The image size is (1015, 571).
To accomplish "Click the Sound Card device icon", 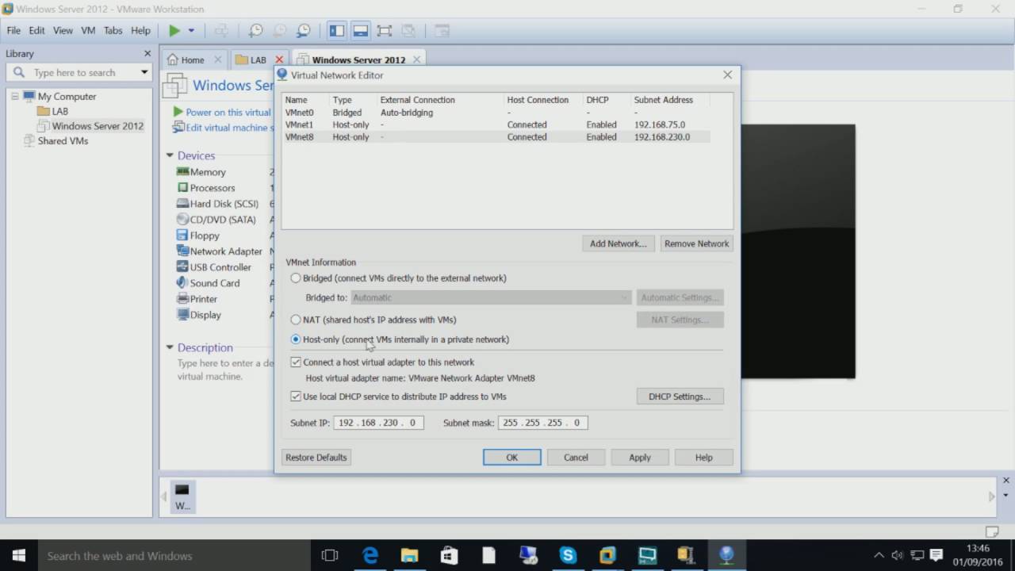I will [x=183, y=283].
